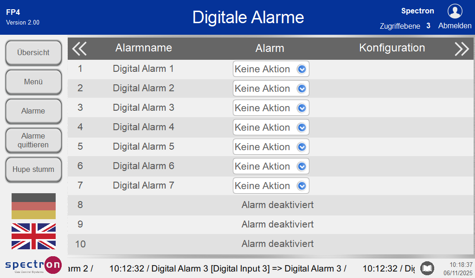
Task: Click the right double-chevron next page icon
Action: [462, 48]
